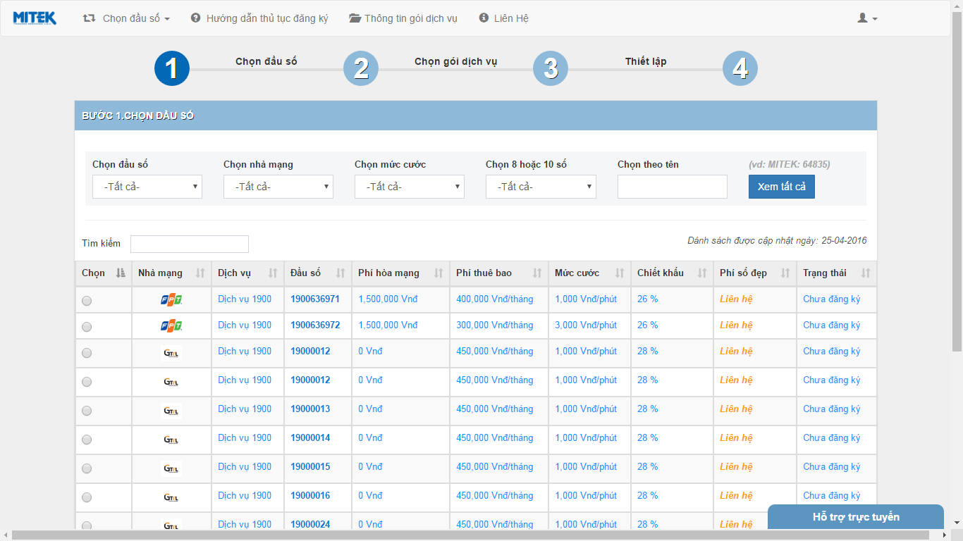Click Chọn gói dịch vụ step label
The image size is (963, 541).
tap(456, 61)
